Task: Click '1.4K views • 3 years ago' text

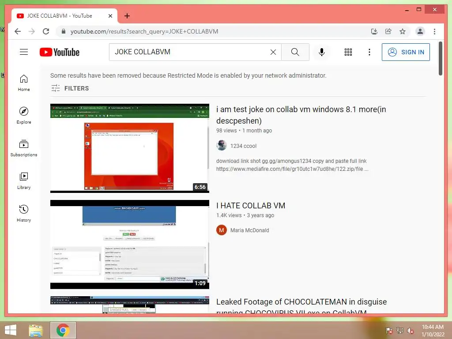Action: click(x=245, y=215)
